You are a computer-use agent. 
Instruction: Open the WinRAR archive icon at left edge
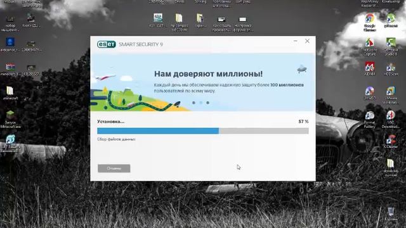click(x=10, y=69)
